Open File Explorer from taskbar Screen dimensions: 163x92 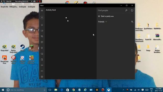pyautogui.click(x=56, y=90)
